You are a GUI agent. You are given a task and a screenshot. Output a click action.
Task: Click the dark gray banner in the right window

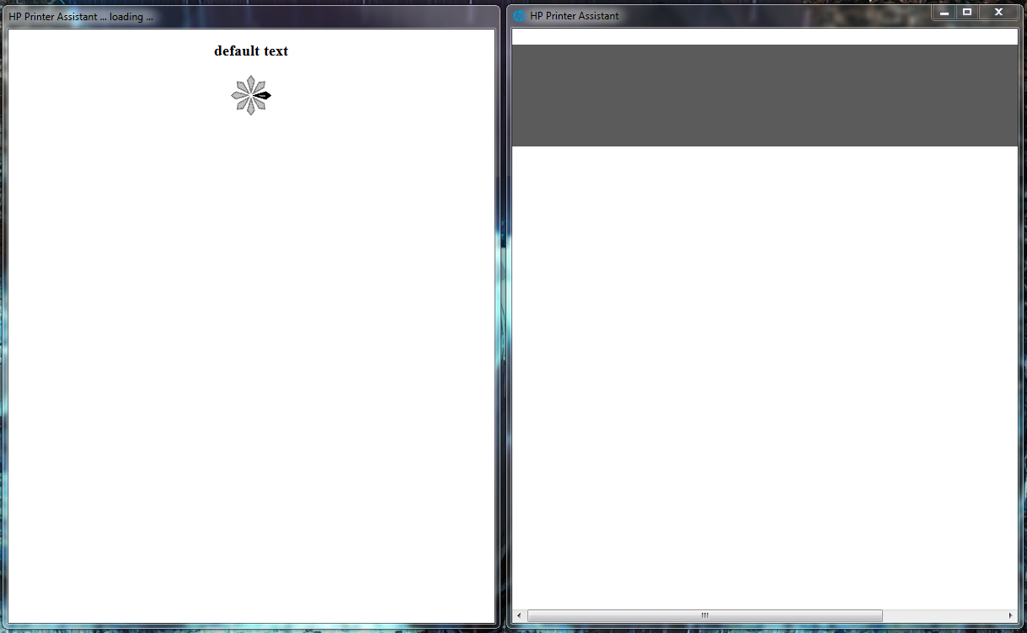tap(763, 94)
